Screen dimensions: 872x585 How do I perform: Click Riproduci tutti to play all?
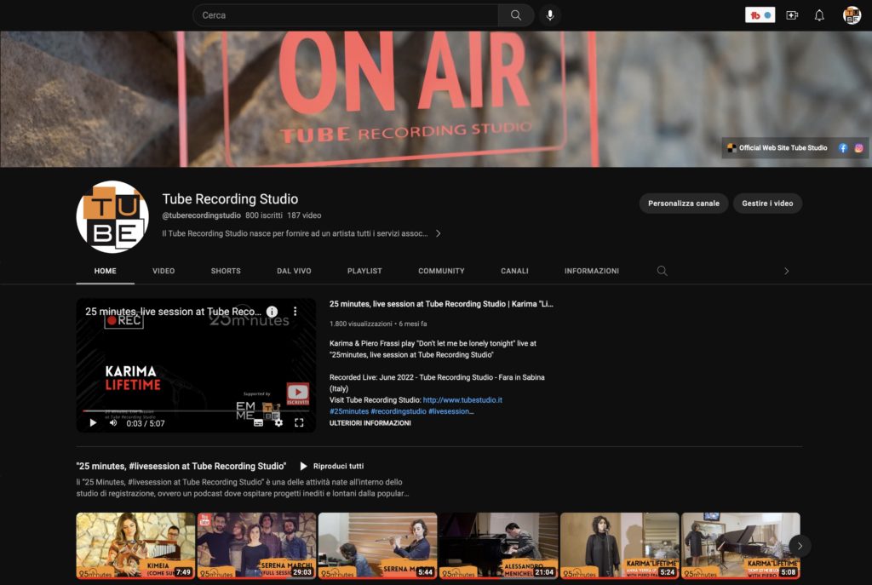pyautogui.click(x=332, y=466)
